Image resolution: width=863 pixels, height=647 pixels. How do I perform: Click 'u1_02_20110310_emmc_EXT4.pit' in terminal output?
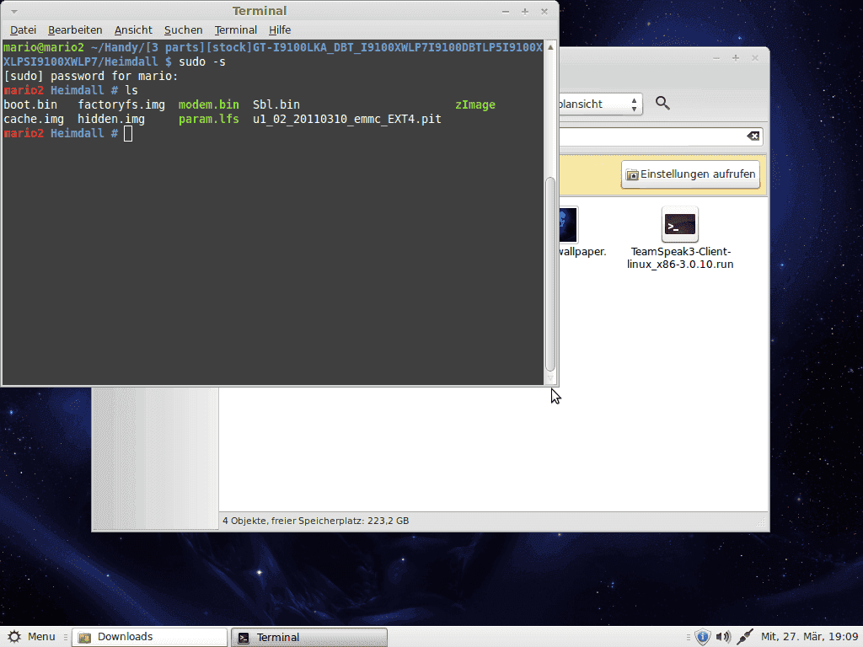point(346,119)
